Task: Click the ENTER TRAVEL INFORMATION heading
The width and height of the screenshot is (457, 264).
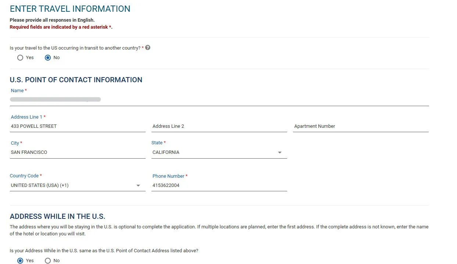Action: click(x=70, y=8)
